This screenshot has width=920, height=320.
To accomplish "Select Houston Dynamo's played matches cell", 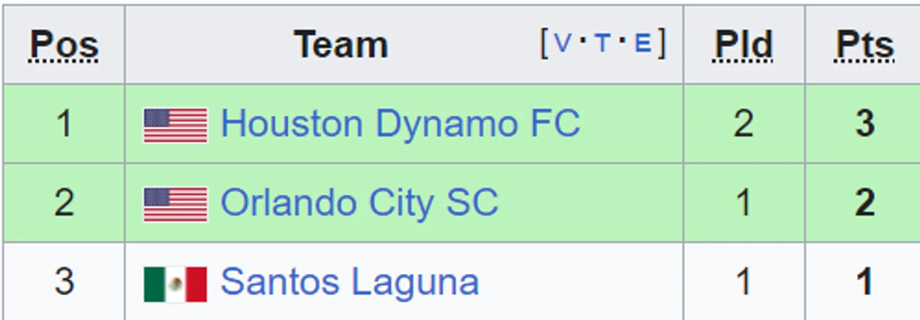I will [744, 123].
